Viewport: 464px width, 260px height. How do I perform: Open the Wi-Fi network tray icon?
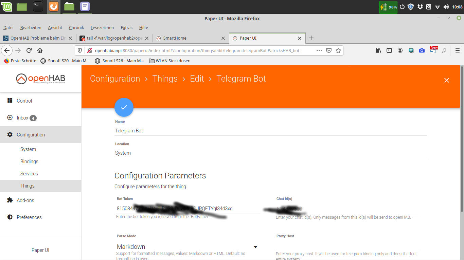tap(438, 7)
